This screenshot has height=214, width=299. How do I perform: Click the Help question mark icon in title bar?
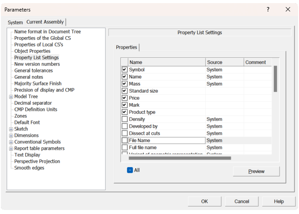(268, 9)
